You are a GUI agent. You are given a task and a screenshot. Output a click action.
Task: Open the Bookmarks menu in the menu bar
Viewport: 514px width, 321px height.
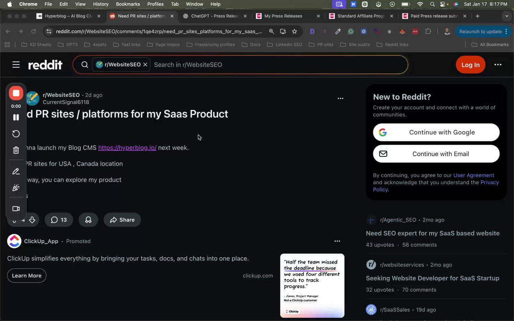(x=128, y=4)
